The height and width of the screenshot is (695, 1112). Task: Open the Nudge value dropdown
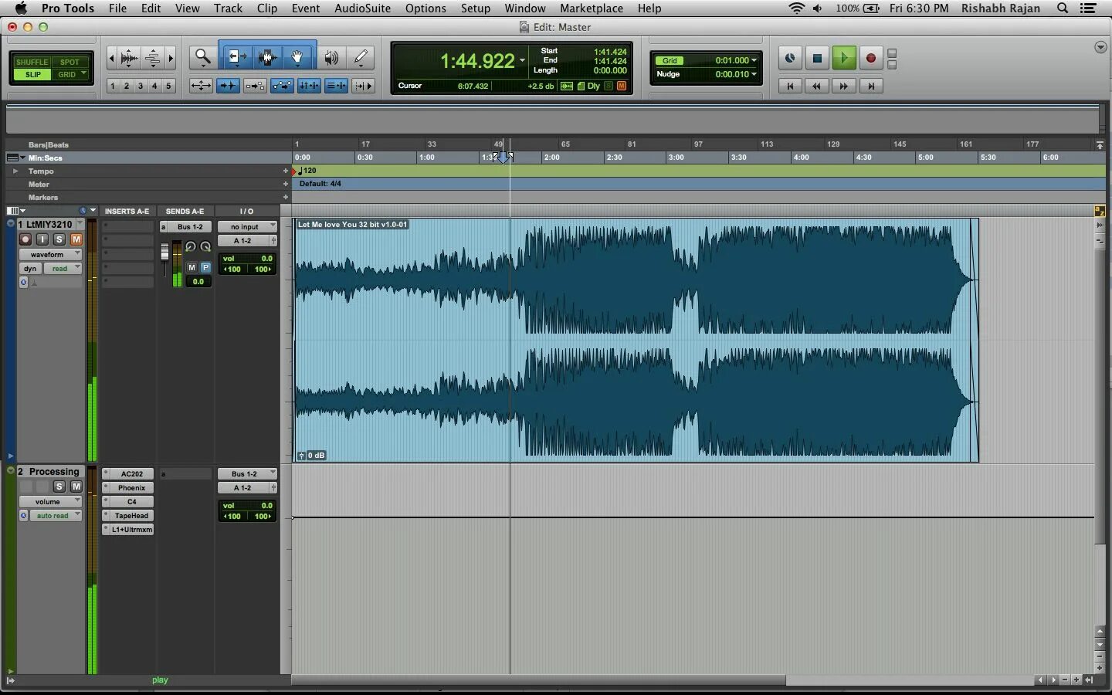(x=753, y=75)
